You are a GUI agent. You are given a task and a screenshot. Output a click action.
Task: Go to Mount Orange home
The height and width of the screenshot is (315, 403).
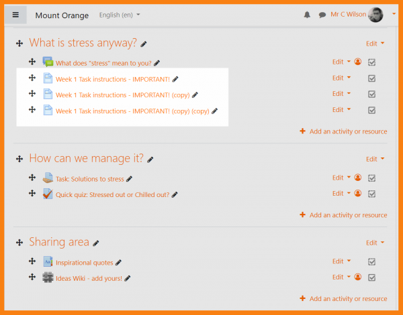pyautogui.click(x=60, y=15)
